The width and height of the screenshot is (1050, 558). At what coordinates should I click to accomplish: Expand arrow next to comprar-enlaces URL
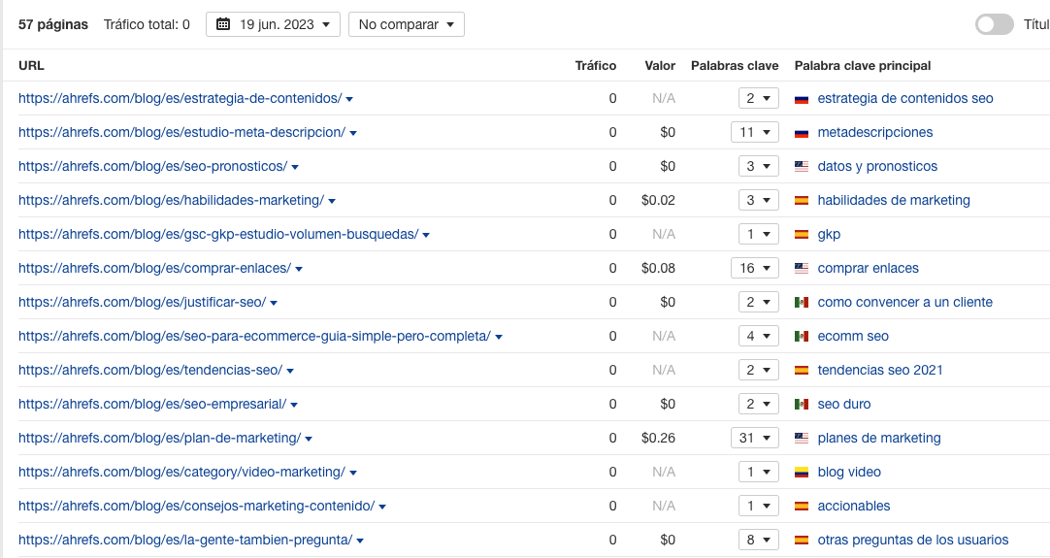click(x=299, y=269)
